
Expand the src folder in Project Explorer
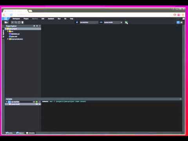click(x=8, y=31)
